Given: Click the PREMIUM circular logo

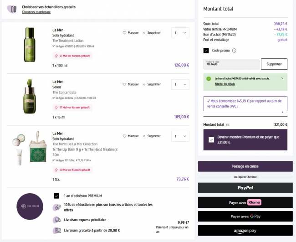Looking at the screenshot, I should [x=31, y=206].
